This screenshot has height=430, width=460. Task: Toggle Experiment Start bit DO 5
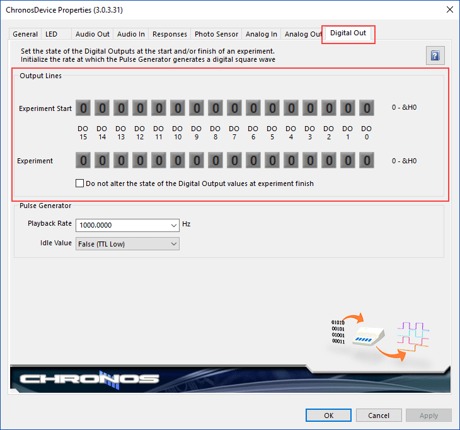tap(272, 108)
